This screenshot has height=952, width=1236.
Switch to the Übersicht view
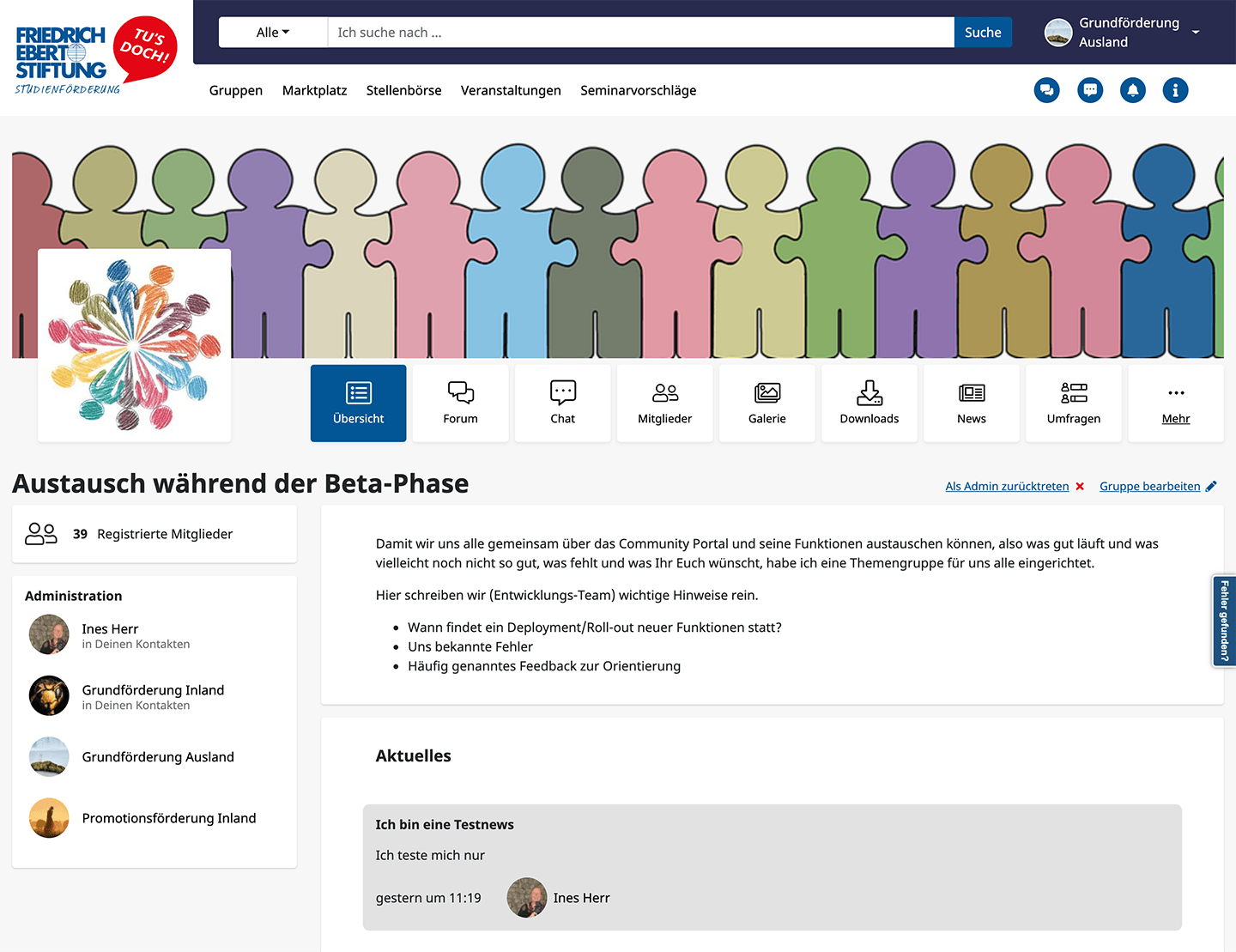point(358,403)
